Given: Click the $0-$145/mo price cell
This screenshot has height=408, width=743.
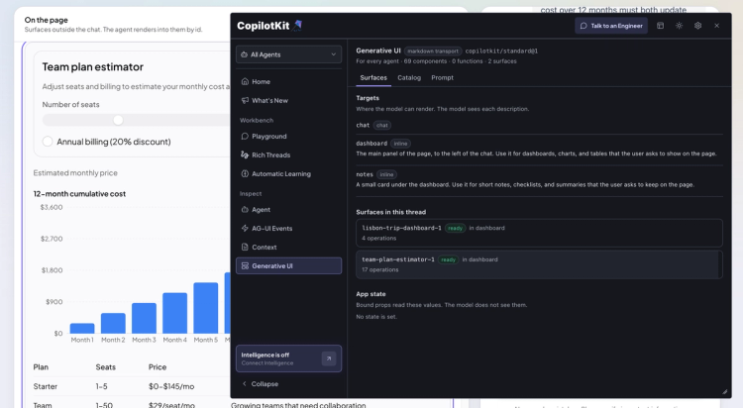Looking at the screenshot, I should pos(171,386).
